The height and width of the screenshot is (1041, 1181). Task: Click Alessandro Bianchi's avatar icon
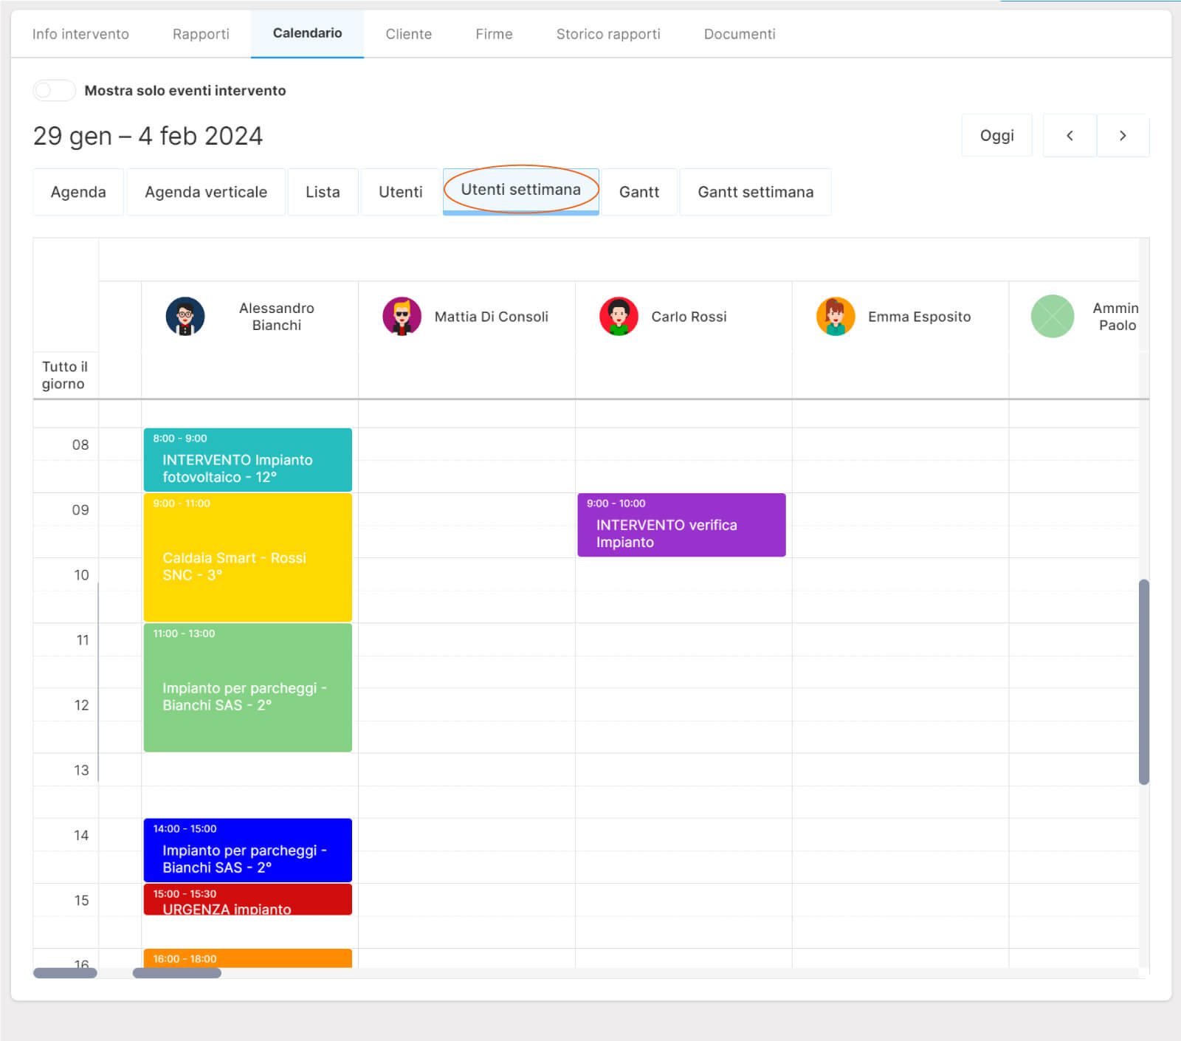coord(185,317)
